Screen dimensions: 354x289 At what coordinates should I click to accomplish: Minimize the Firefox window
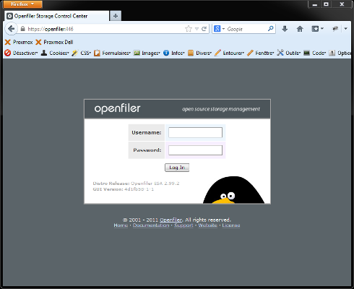(x=314, y=4)
